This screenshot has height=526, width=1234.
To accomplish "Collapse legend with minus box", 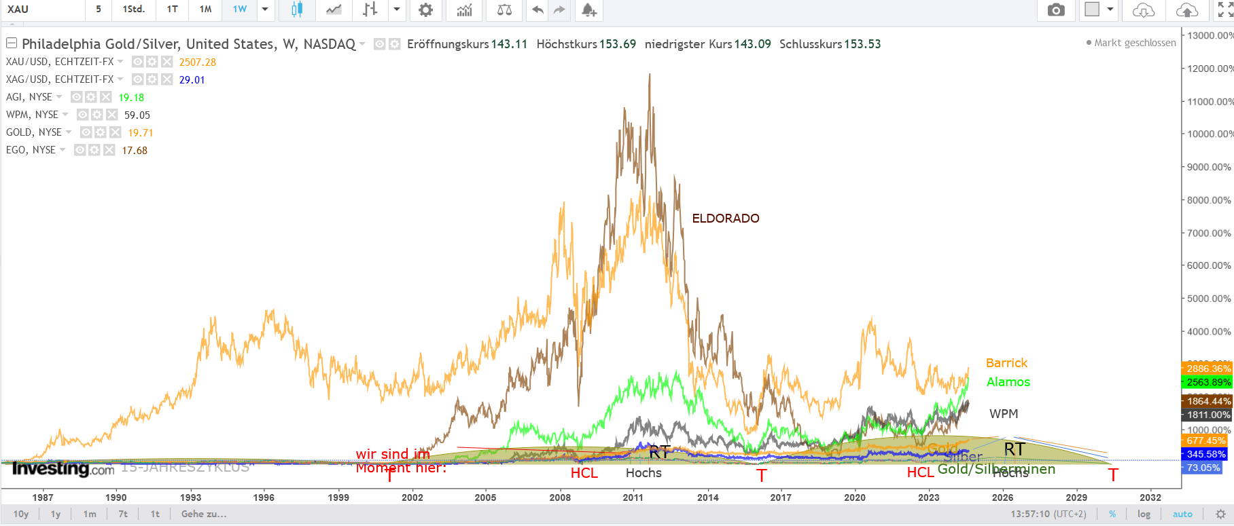I will 12,43.
